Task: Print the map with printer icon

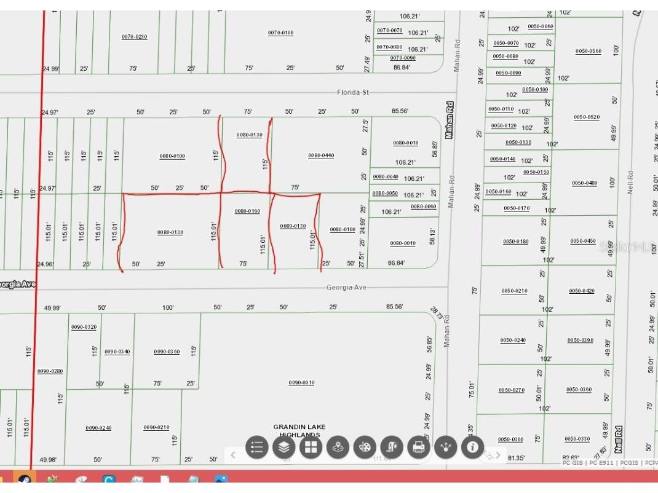Action: pyautogui.click(x=419, y=447)
